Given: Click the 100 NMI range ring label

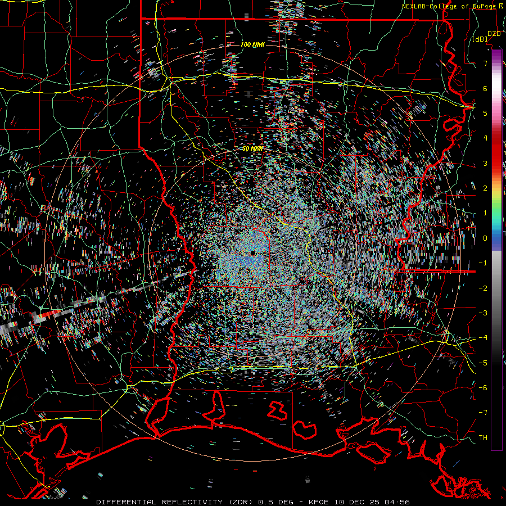Looking at the screenshot, I should [252, 44].
